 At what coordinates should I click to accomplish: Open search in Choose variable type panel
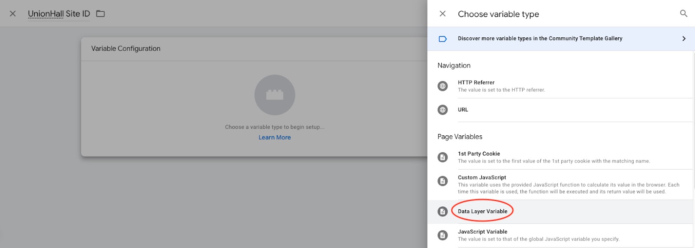click(x=683, y=14)
